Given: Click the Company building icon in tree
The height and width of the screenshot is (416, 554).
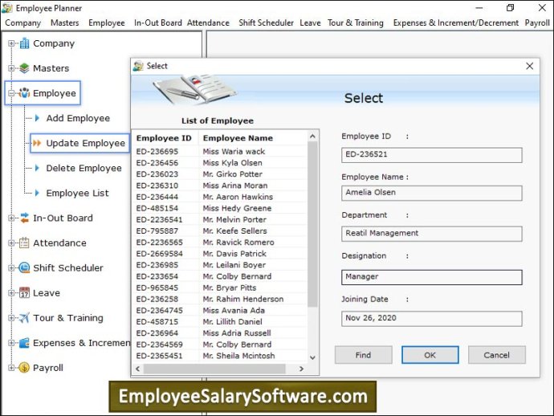Looking at the screenshot, I should coord(24,43).
